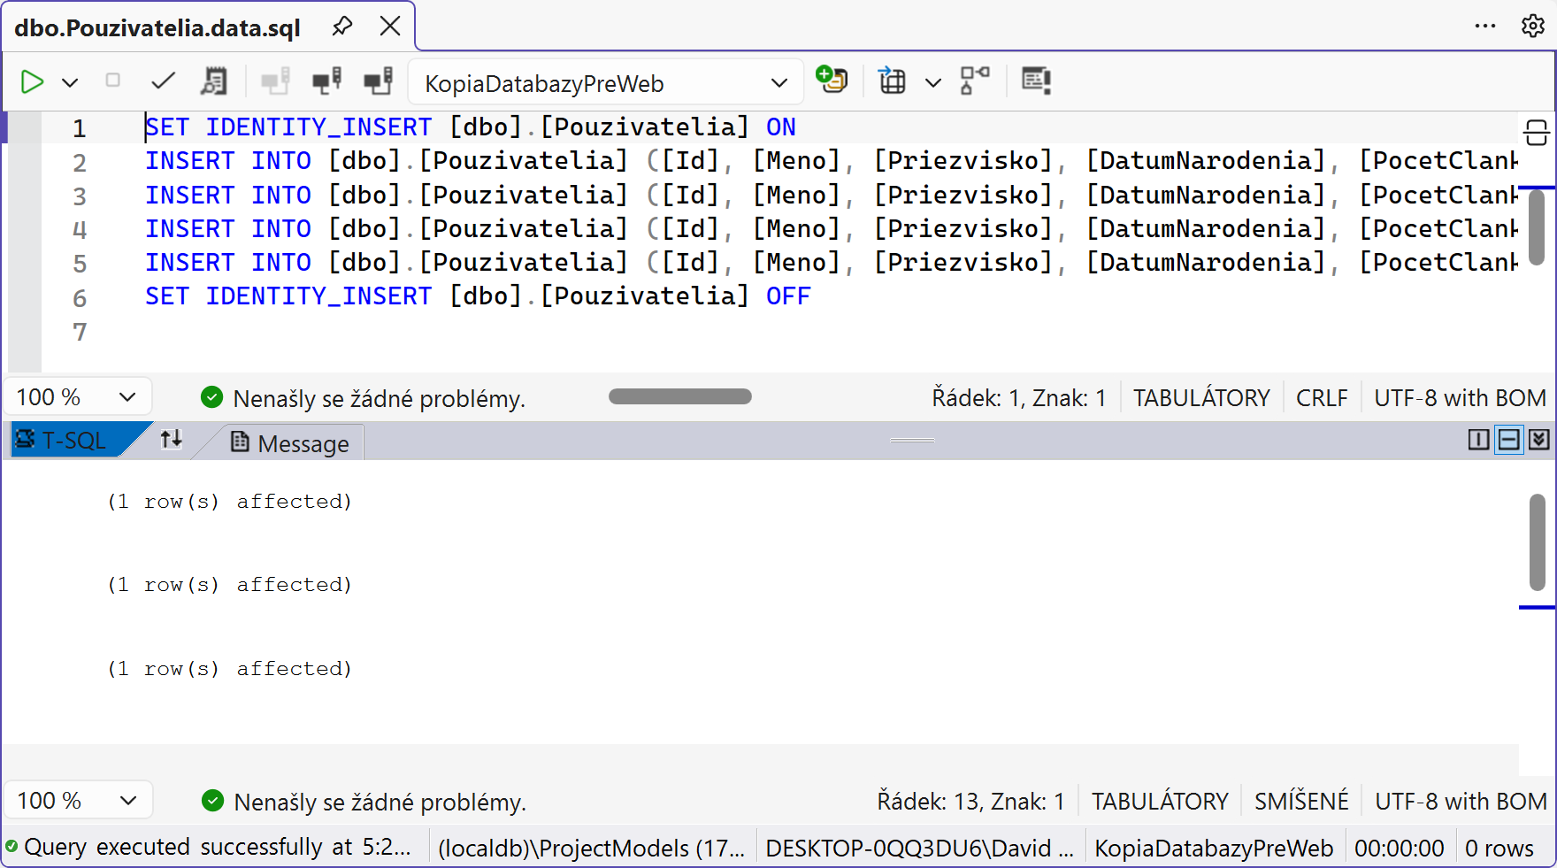The width and height of the screenshot is (1557, 868).
Task: Click third '(1 row(s) affected)' message
Action: pyautogui.click(x=230, y=669)
